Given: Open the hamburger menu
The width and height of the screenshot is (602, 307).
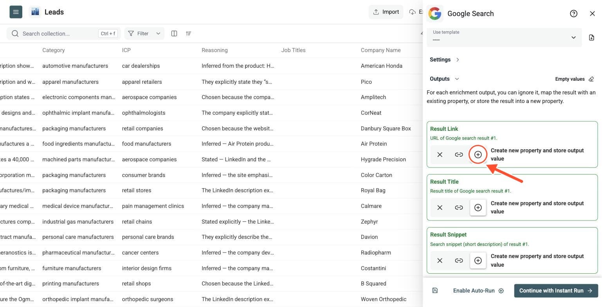Looking at the screenshot, I should [x=16, y=12].
